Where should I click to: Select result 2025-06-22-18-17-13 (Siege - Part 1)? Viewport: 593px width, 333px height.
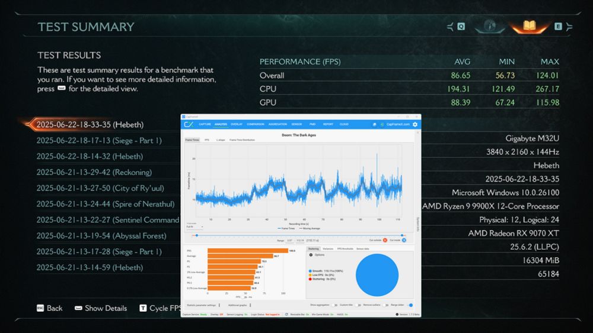(x=99, y=140)
